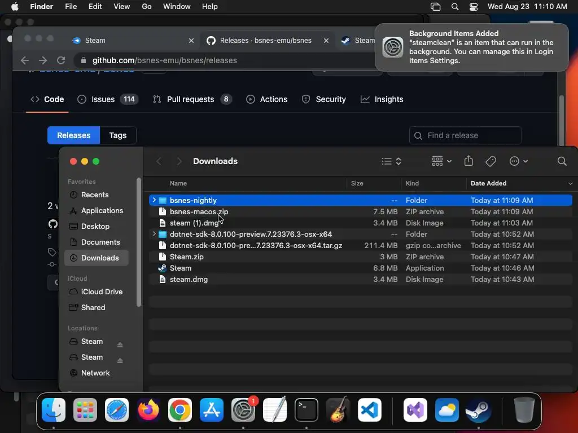The width and height of the screenshot is (578, 433).
Task: Launch Firefox from the Dock
Action: (148, 410)
